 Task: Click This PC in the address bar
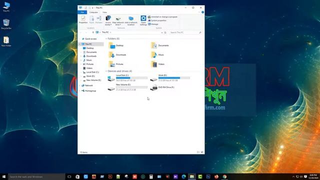[x=105, y=32]
